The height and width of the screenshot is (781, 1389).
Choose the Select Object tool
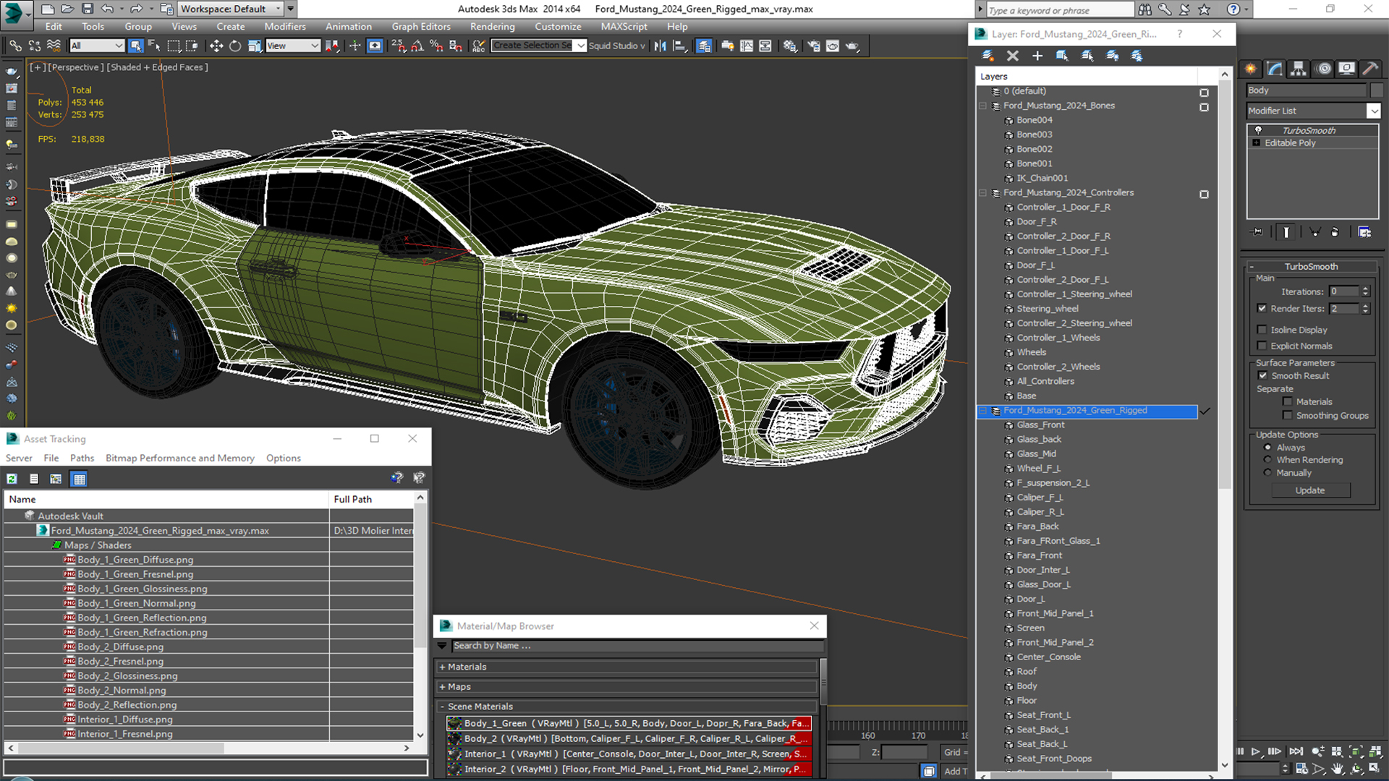[135, 46]
